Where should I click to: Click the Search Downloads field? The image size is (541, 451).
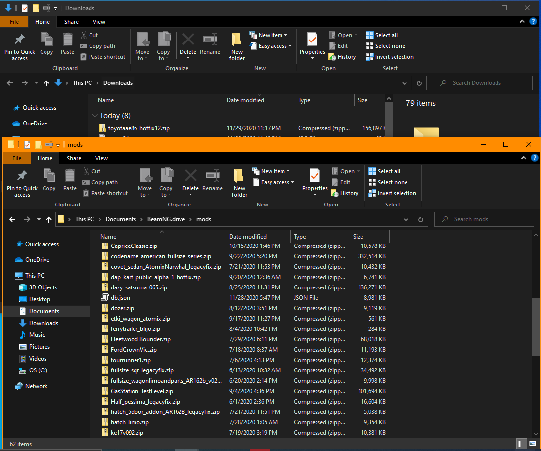[x=482, y=83]
